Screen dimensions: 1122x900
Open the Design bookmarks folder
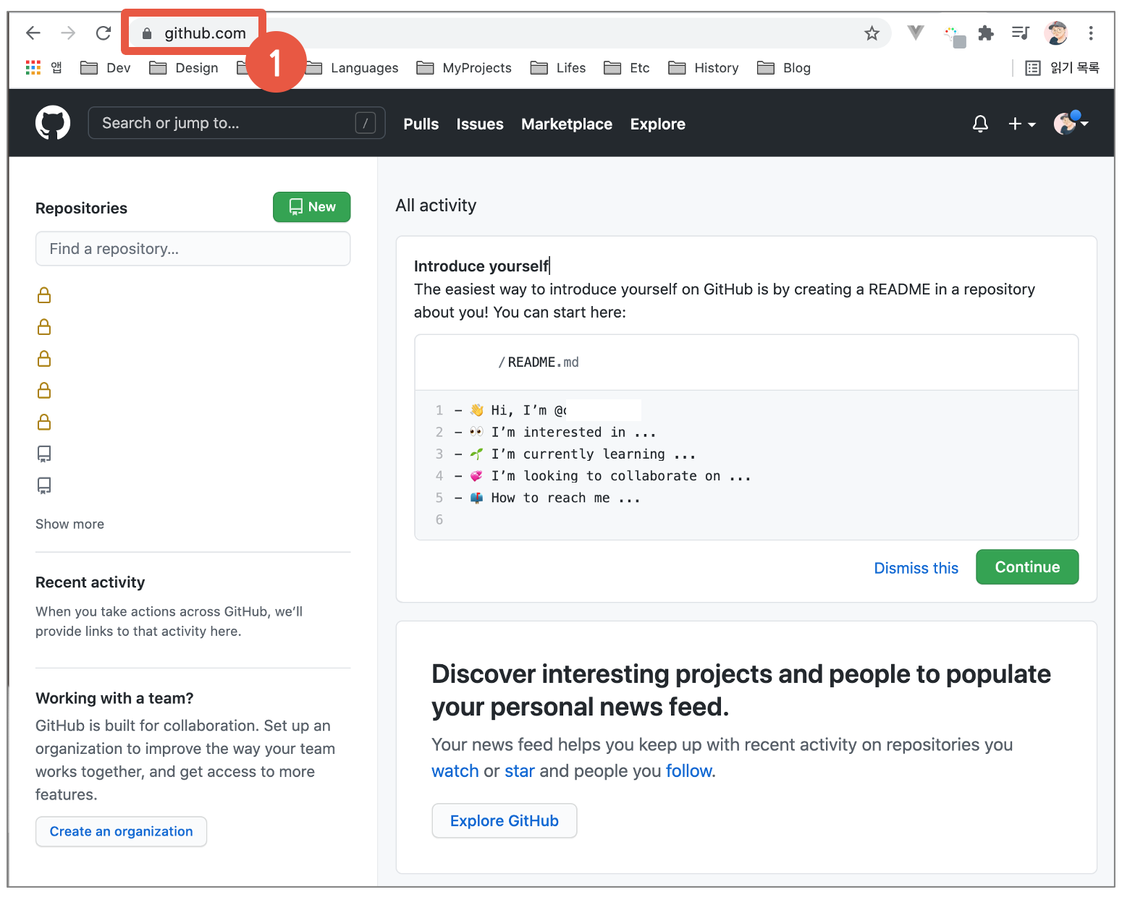click(184, 68)
